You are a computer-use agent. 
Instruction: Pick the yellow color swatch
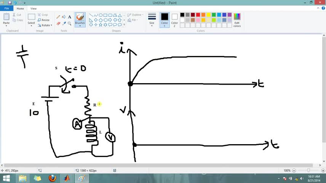(x=209, y=15)
